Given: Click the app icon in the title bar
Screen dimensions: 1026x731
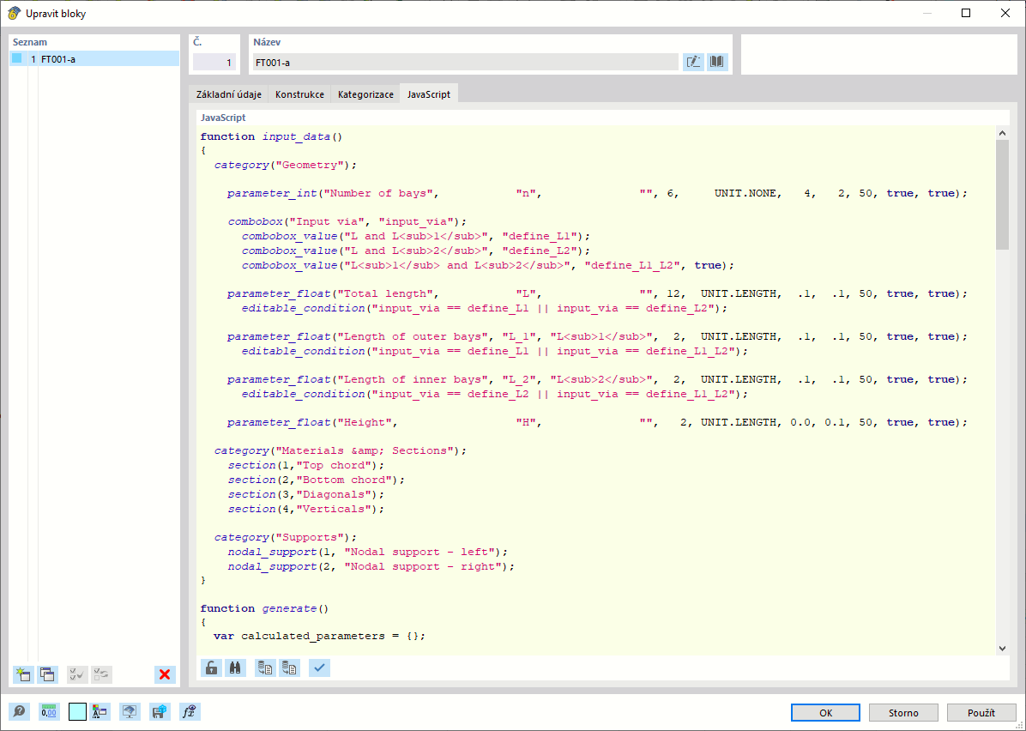Looking at the screenshot, I should pyautogui.click(x=13, y=13).
